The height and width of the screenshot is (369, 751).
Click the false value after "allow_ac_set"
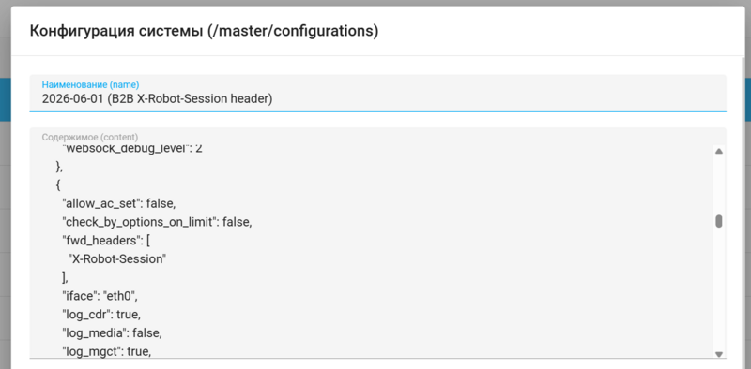[x=161, y=204]
